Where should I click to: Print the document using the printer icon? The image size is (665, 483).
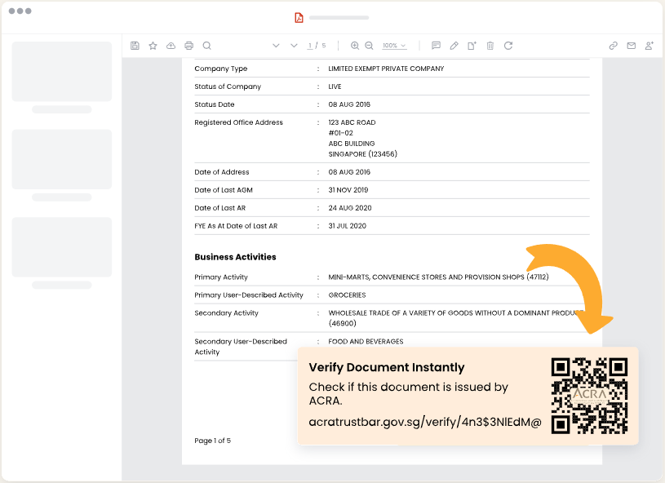click(188, 46)
